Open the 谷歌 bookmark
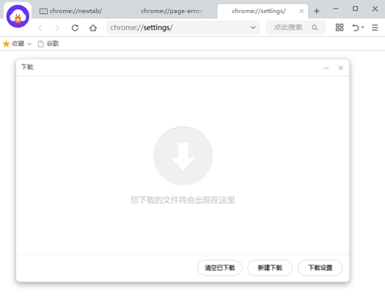 point(49,44)
